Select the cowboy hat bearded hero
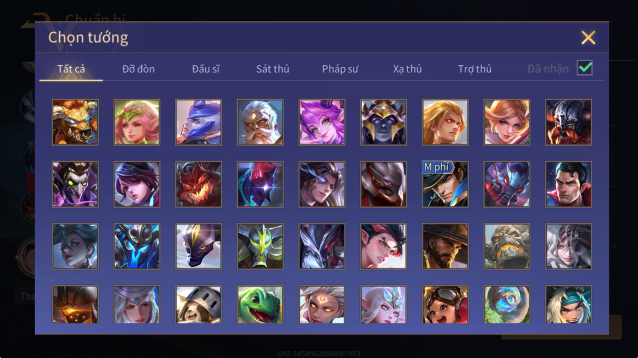The width and height of the screenshot is (638, 358). 445,246
